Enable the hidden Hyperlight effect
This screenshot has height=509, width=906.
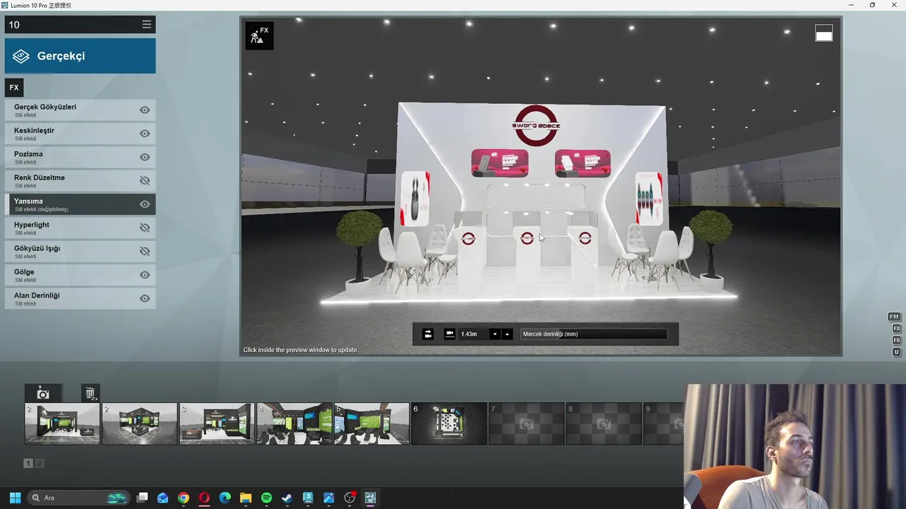144,228
